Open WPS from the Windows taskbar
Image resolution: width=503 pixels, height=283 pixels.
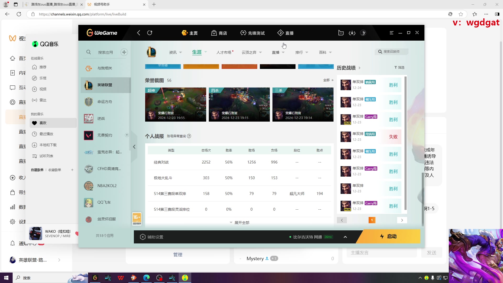121,278
